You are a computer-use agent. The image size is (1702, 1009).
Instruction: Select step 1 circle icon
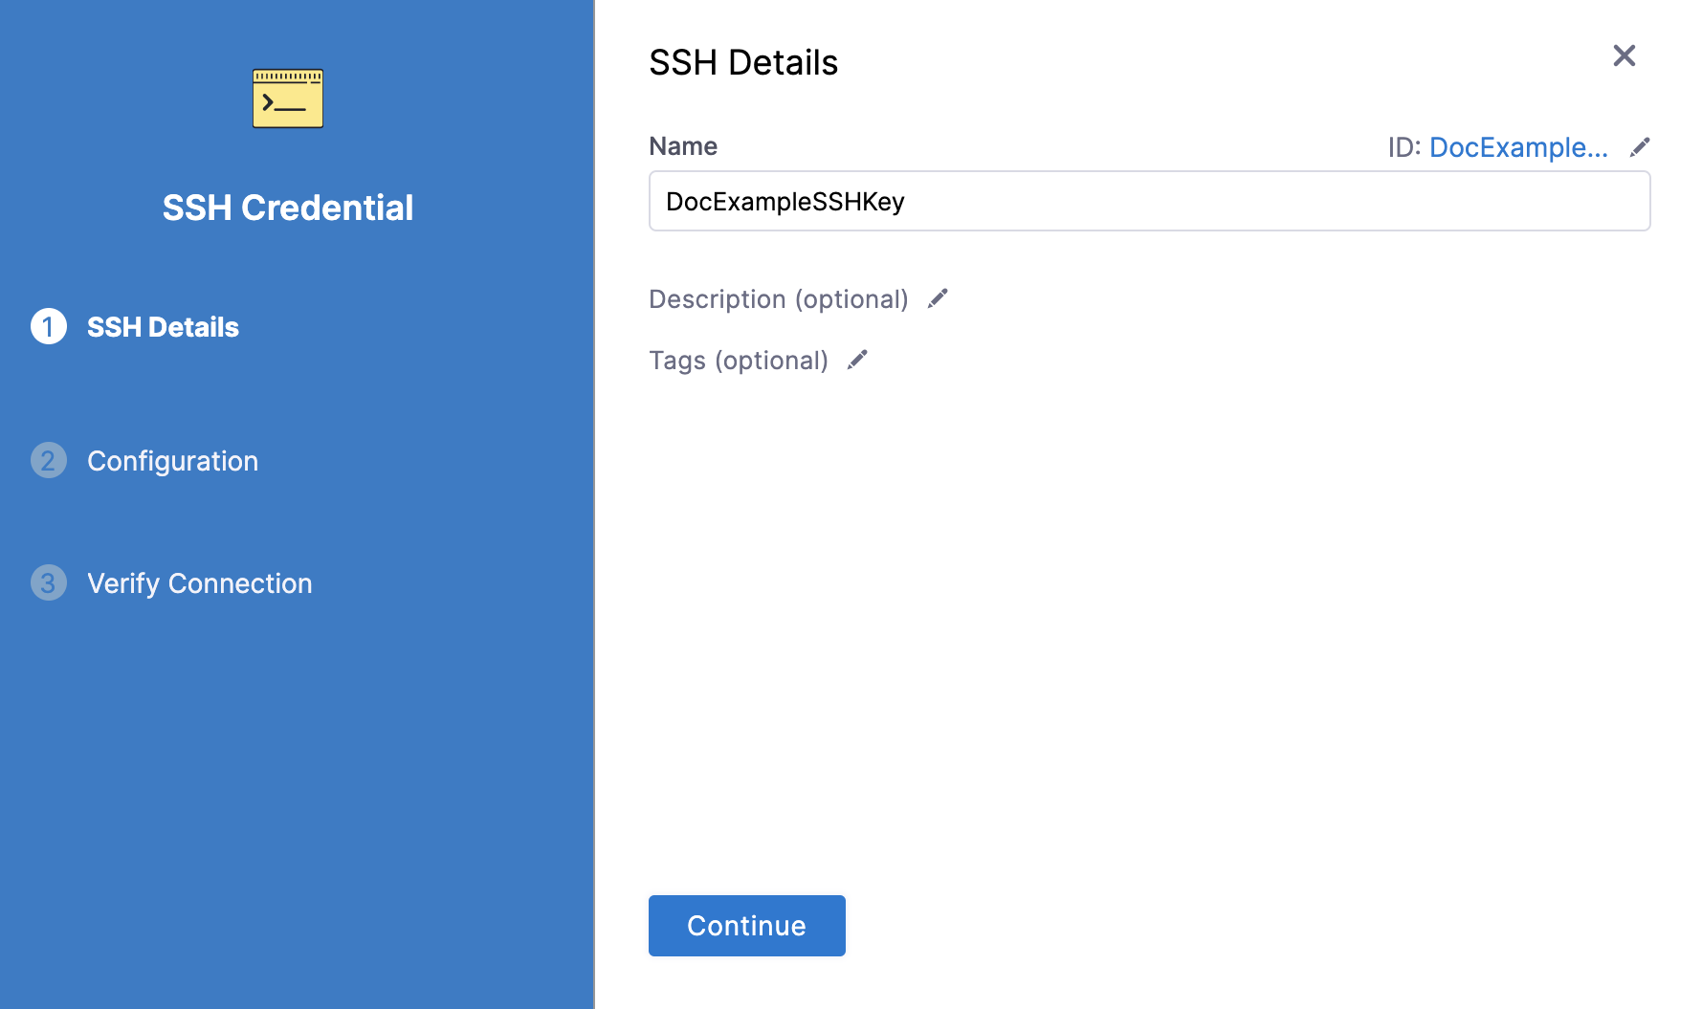(49, 326)
